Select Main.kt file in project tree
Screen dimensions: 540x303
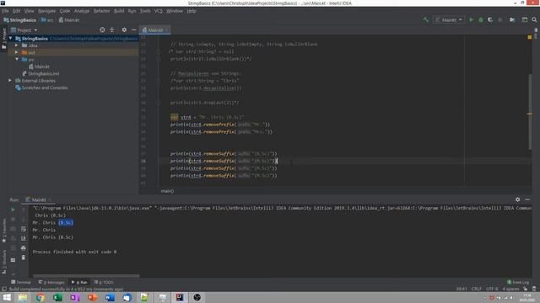click(x=40, y=66)
